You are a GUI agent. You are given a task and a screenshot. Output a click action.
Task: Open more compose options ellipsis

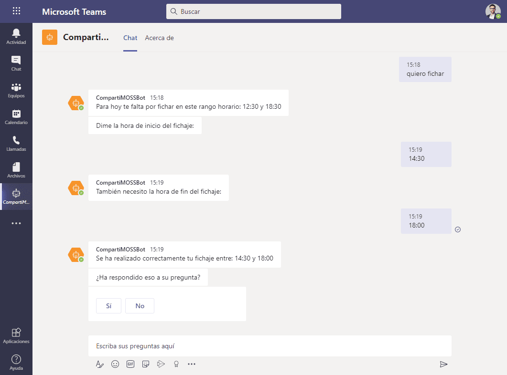pos(192,364)
